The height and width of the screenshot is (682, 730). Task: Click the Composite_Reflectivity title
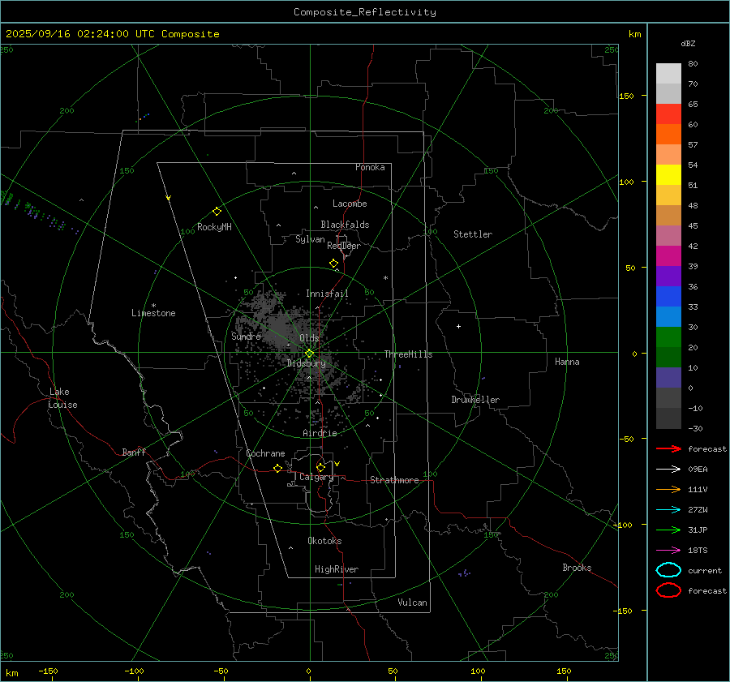click(365, 12)
